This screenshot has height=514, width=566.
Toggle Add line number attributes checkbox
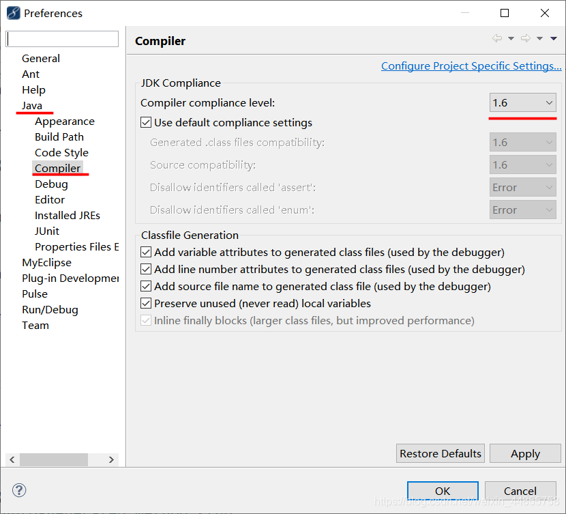[146, 269]
